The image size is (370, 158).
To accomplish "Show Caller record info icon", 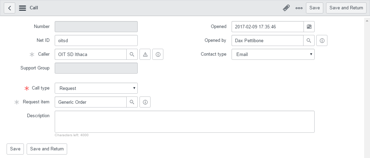I will [158, 54].
